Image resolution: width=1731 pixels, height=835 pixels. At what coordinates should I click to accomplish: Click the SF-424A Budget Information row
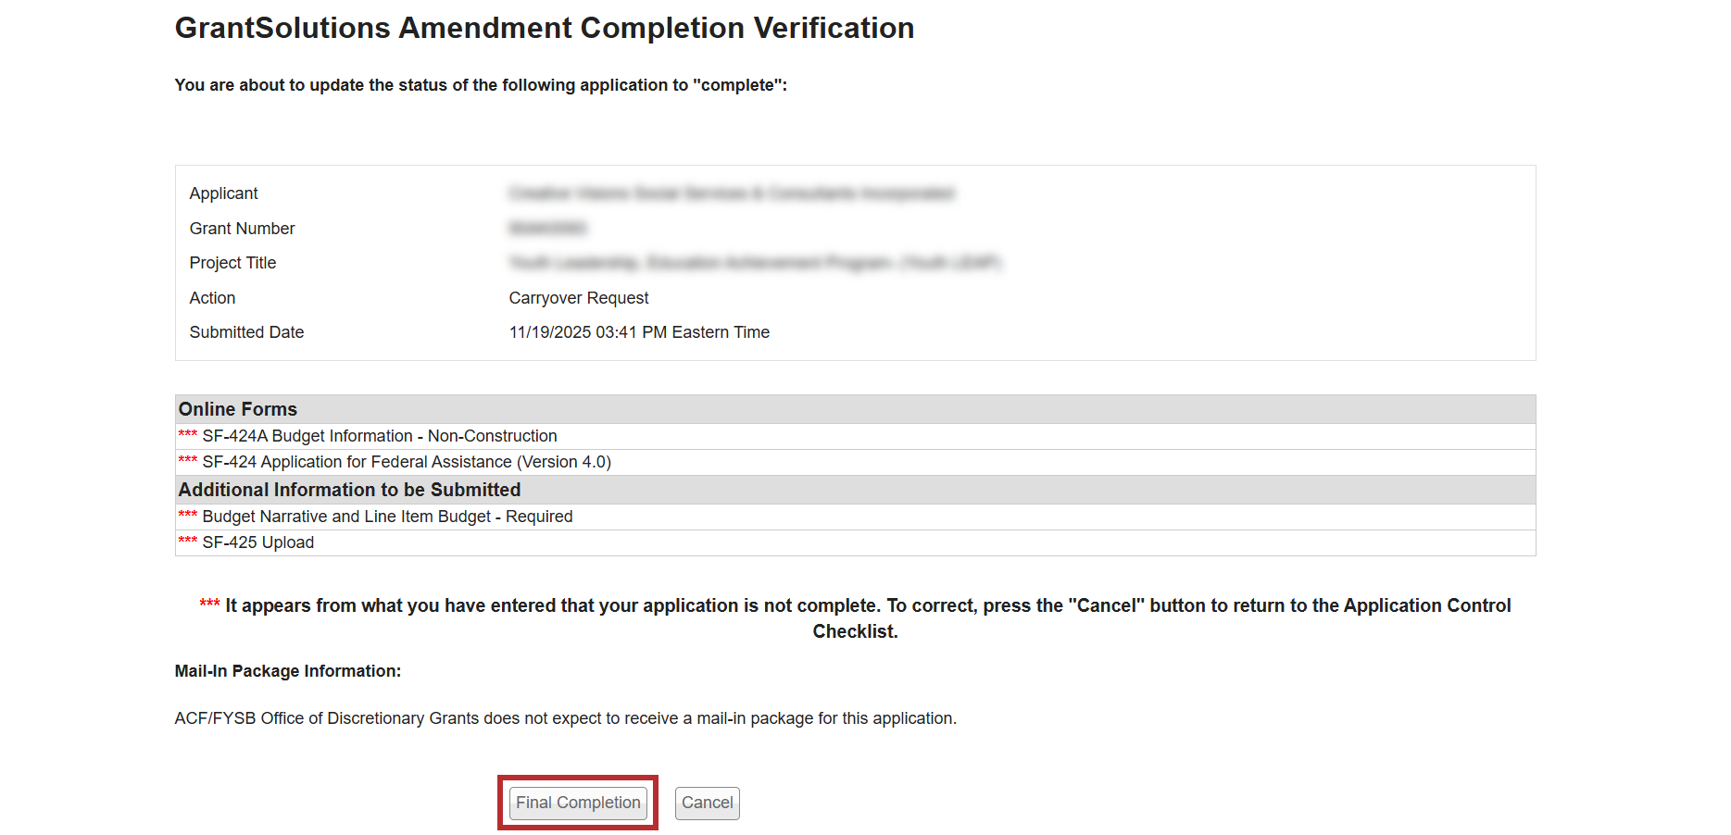point(380,436)
